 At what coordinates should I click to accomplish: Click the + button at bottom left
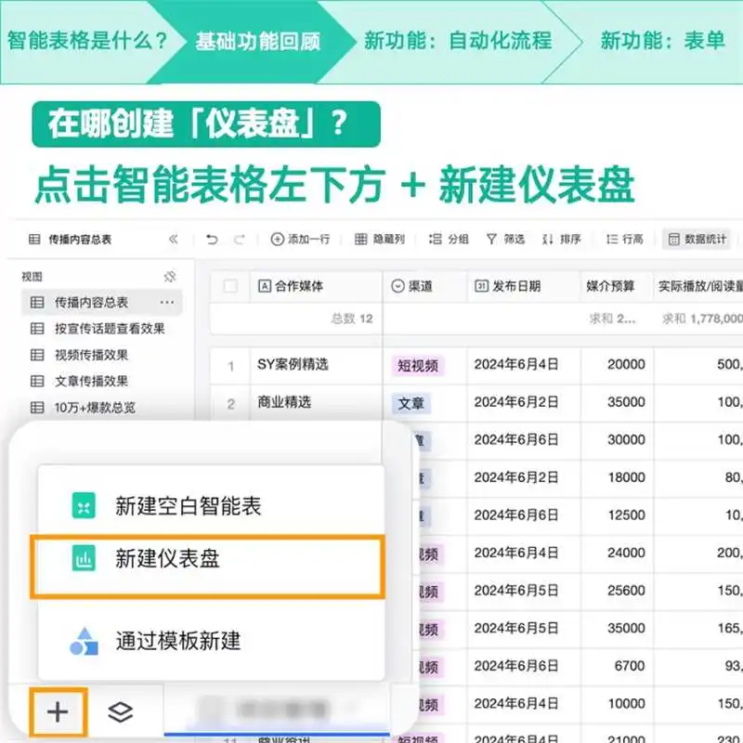58,710
